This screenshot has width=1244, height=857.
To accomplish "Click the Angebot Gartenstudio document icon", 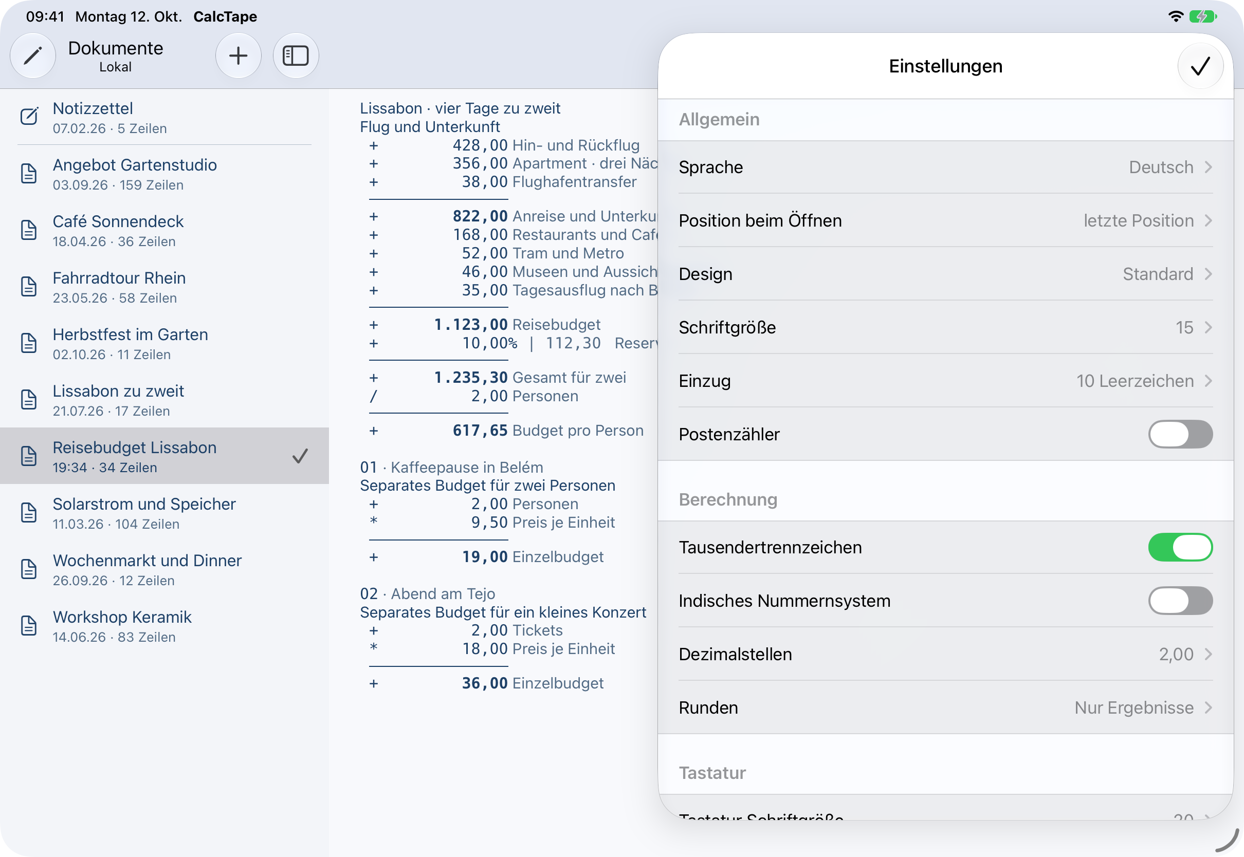I will pos(29,174).
